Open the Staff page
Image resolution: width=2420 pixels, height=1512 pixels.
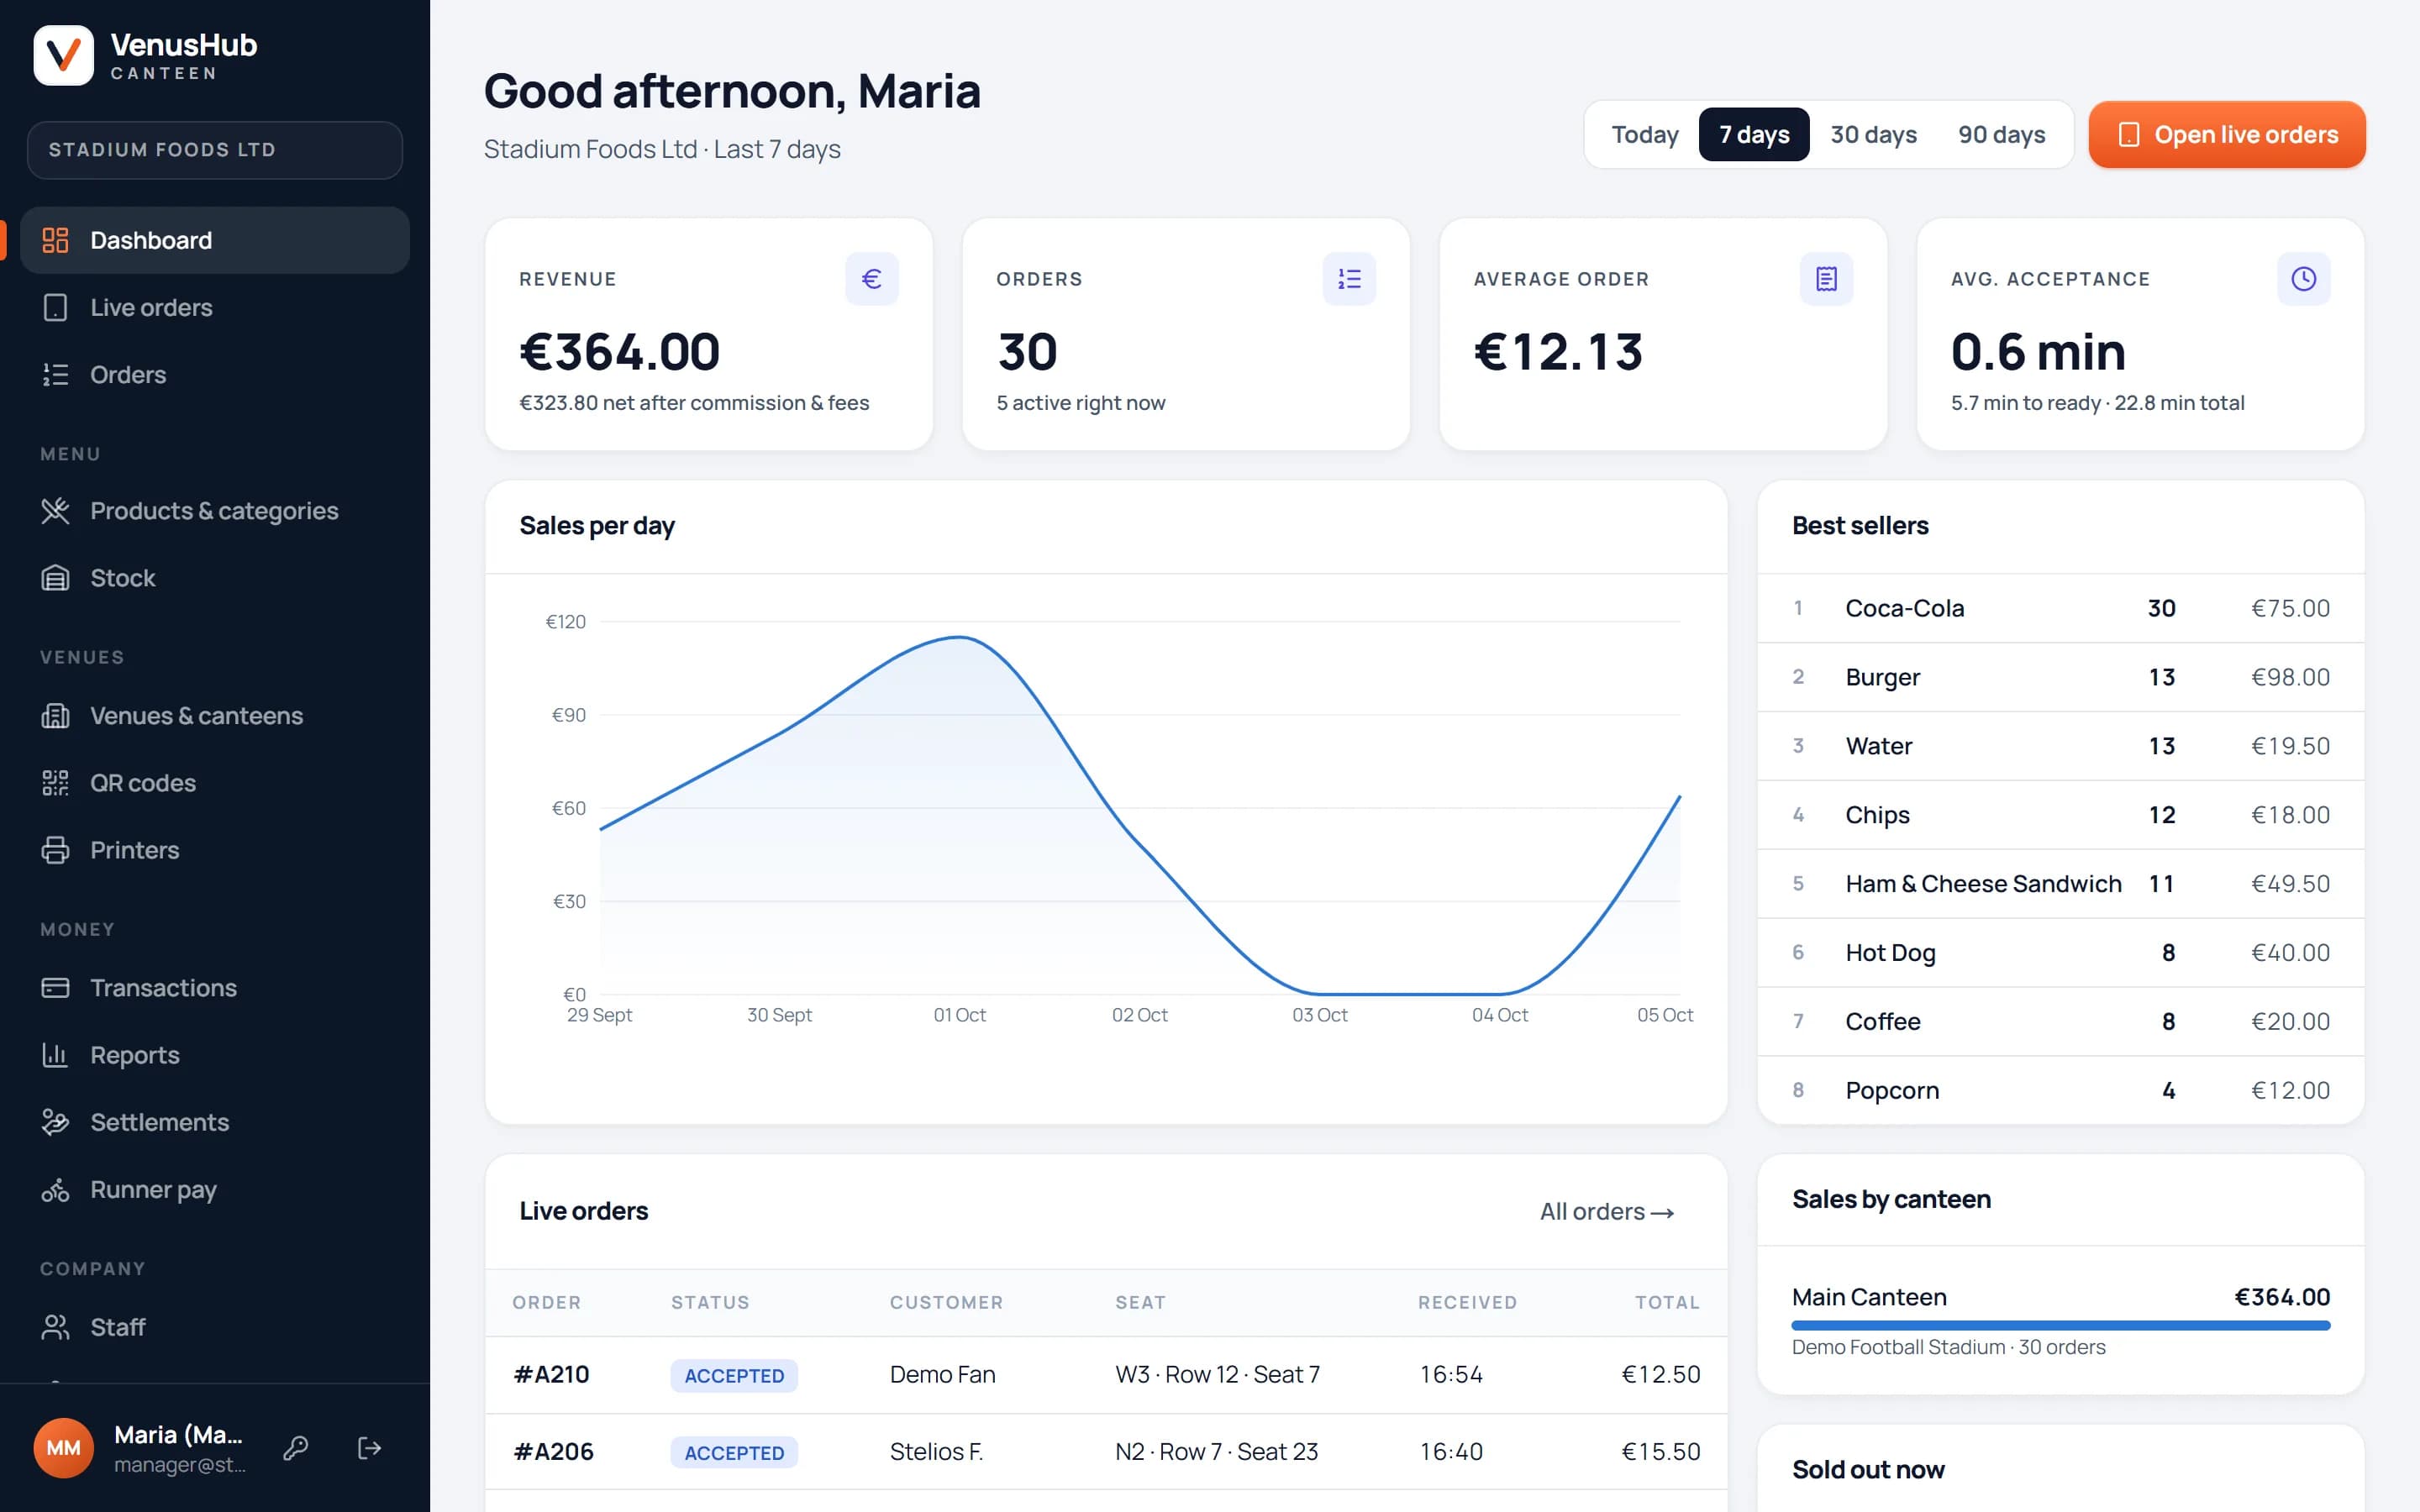[215, 1327]
